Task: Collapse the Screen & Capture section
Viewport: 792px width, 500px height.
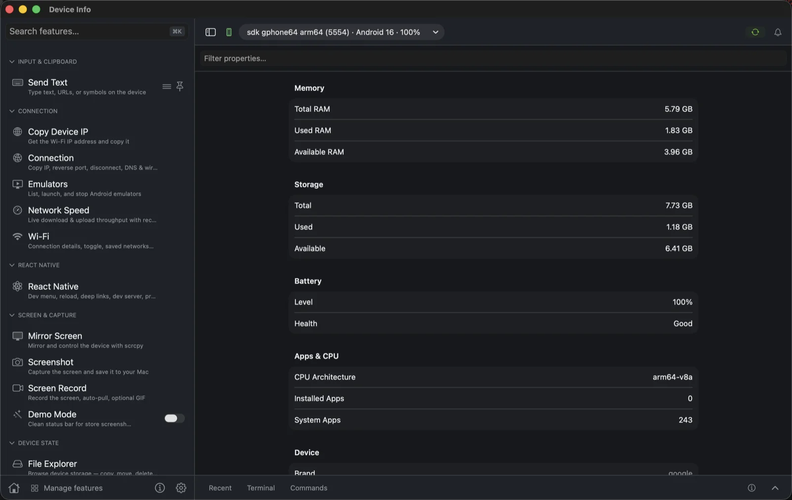Action: coord(12,315)
